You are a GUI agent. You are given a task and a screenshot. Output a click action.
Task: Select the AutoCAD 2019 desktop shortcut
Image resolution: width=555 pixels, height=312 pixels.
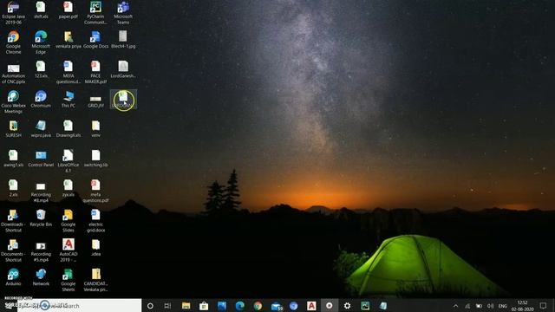[68, 250]
